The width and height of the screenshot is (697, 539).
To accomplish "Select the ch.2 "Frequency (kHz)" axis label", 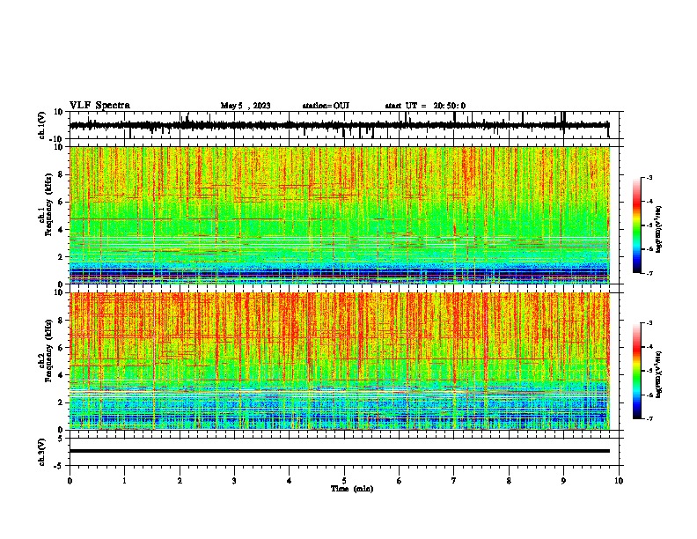I will coord(48,351).
